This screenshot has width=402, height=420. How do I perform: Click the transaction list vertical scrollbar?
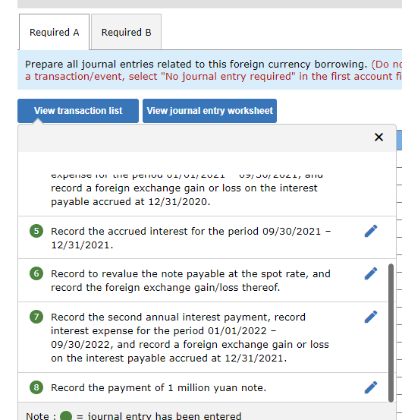(391, 333)
